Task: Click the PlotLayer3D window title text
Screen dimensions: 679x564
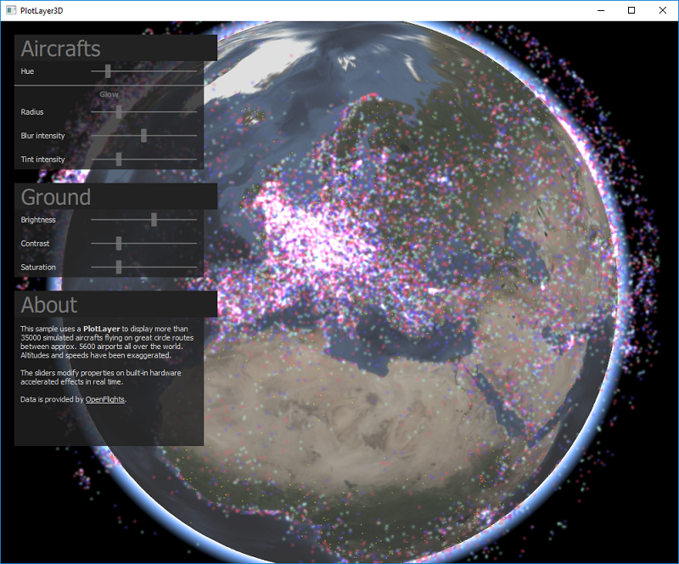Action: coord(42,10)
